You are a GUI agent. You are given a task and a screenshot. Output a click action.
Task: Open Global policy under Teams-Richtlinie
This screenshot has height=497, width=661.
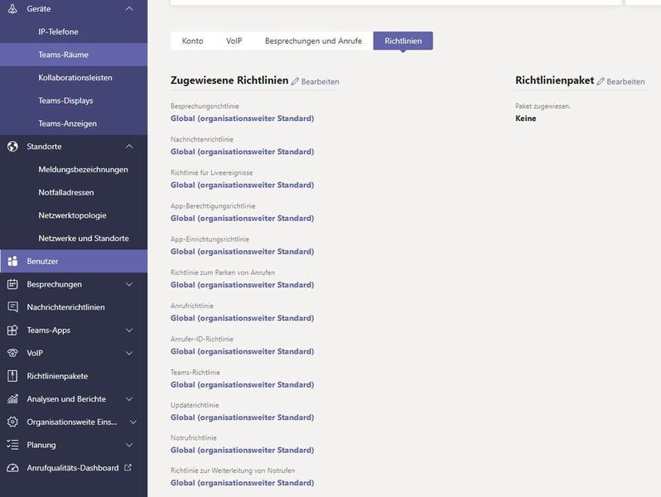(x=242, y=385)
